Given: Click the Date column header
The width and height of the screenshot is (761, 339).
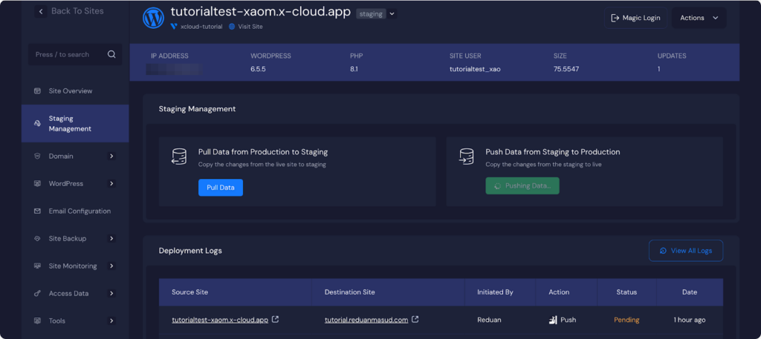Looking at the screenshot, I should 689,292.
